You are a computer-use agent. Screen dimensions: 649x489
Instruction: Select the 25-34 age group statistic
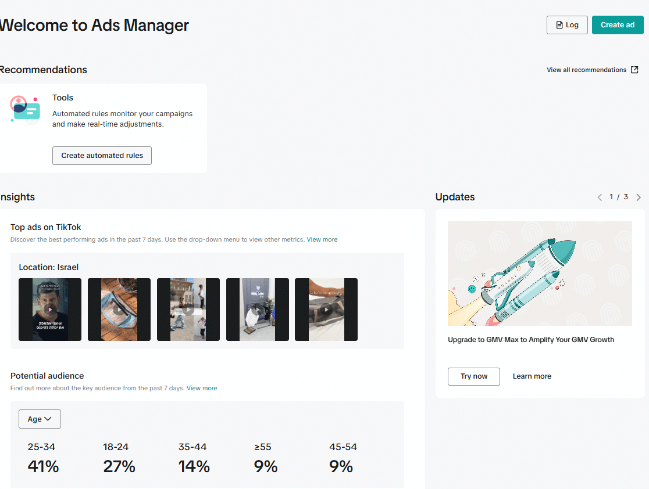coord(42,458)
